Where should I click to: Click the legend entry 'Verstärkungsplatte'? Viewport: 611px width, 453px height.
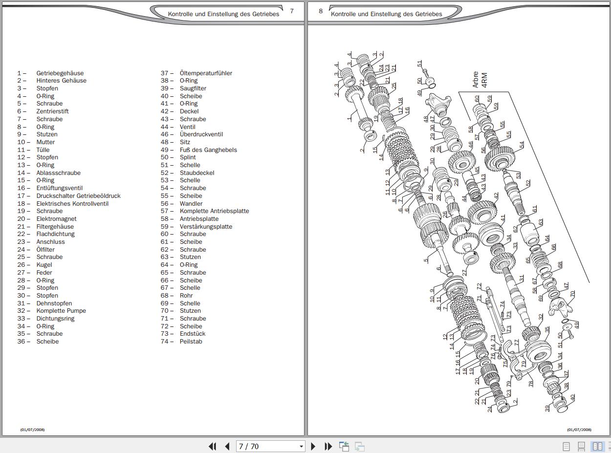(x=206, y=227)
